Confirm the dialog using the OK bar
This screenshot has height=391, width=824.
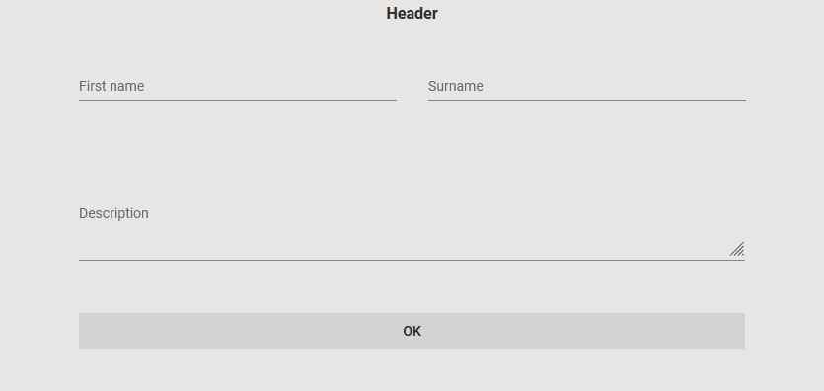[412, 331]
